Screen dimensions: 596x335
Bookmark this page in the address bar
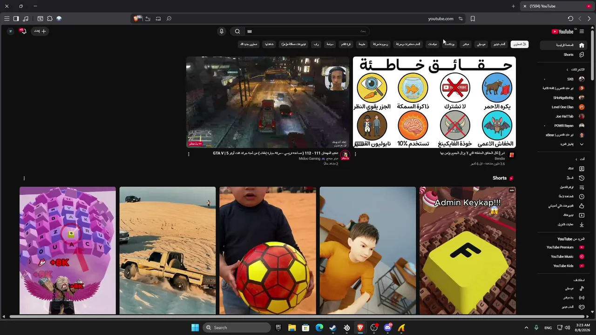click(473, 19)
